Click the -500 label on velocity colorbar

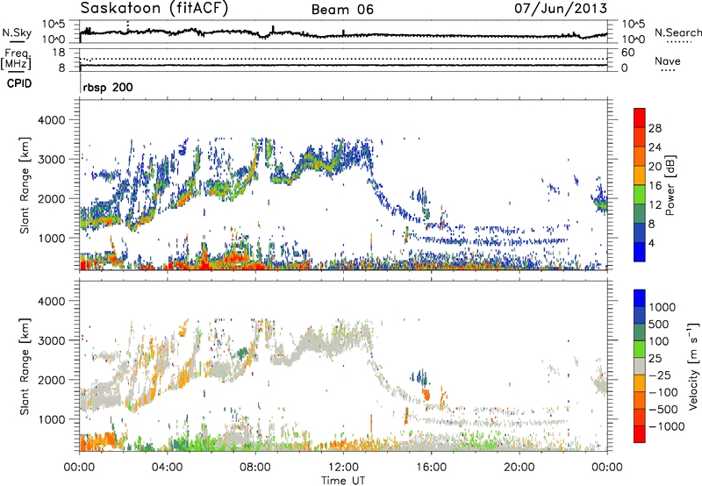(x=664, y=410)
